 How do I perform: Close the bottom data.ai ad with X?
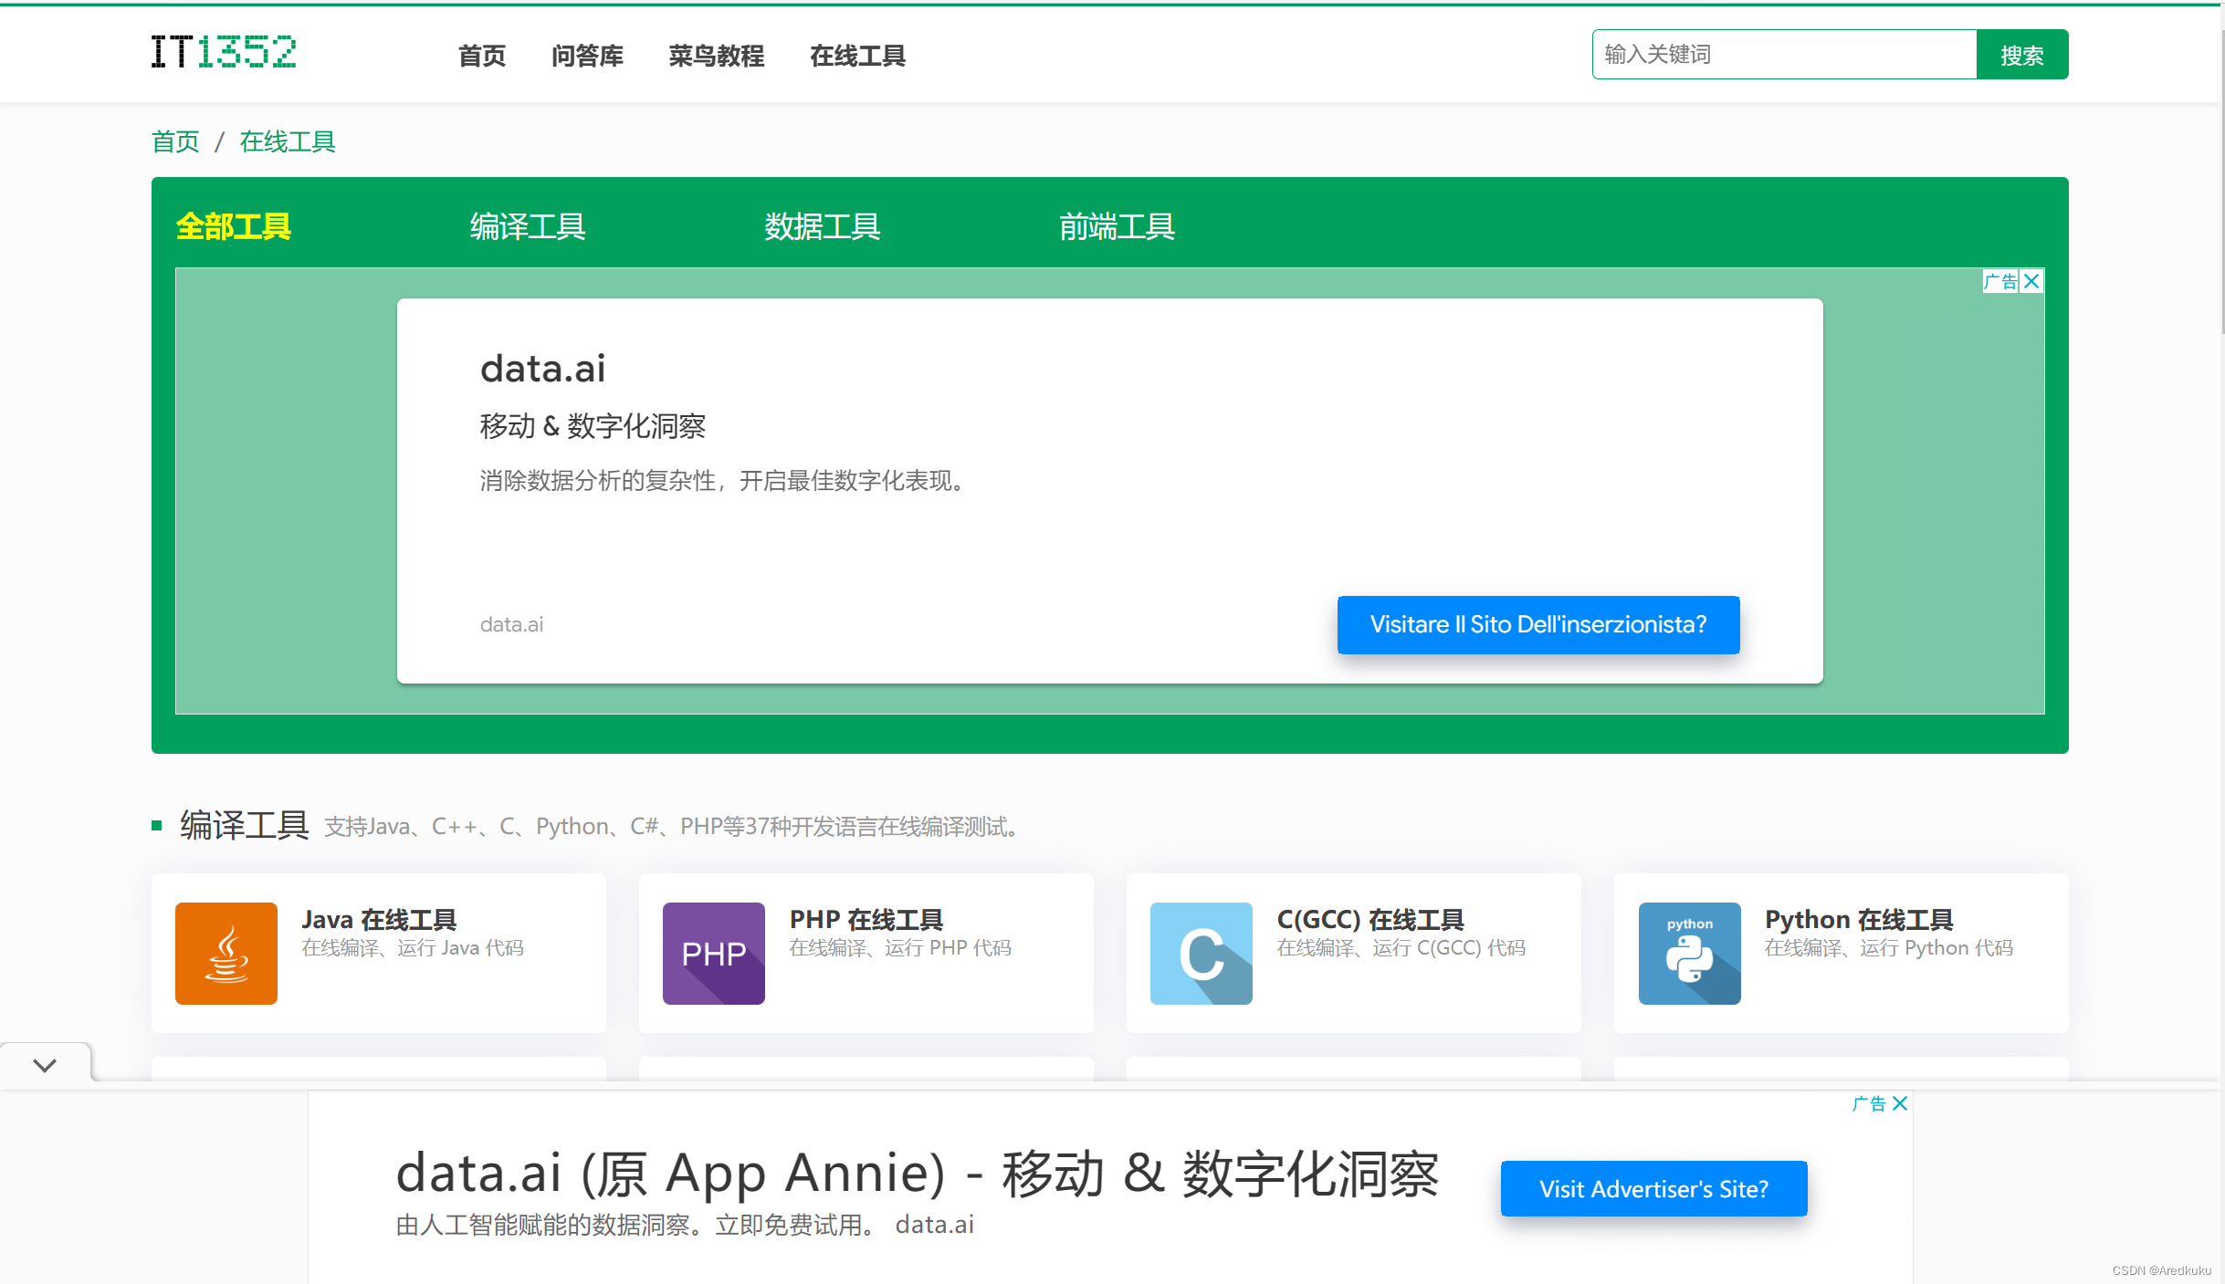pos(1900,1103)
